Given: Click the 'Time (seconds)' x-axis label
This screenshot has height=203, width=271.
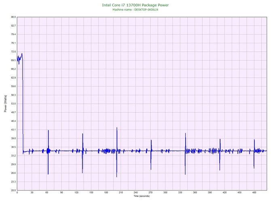Looking at the screenshot, I should [x=142, y=196].
